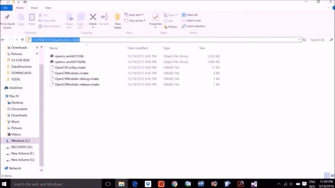Switch to the Home tab
The height and width of the screenshot is (188, 335).
coord(20,8)
